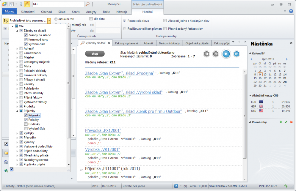Open Převodka PX12001 link

pyautogui.click(x=103, y=130)
